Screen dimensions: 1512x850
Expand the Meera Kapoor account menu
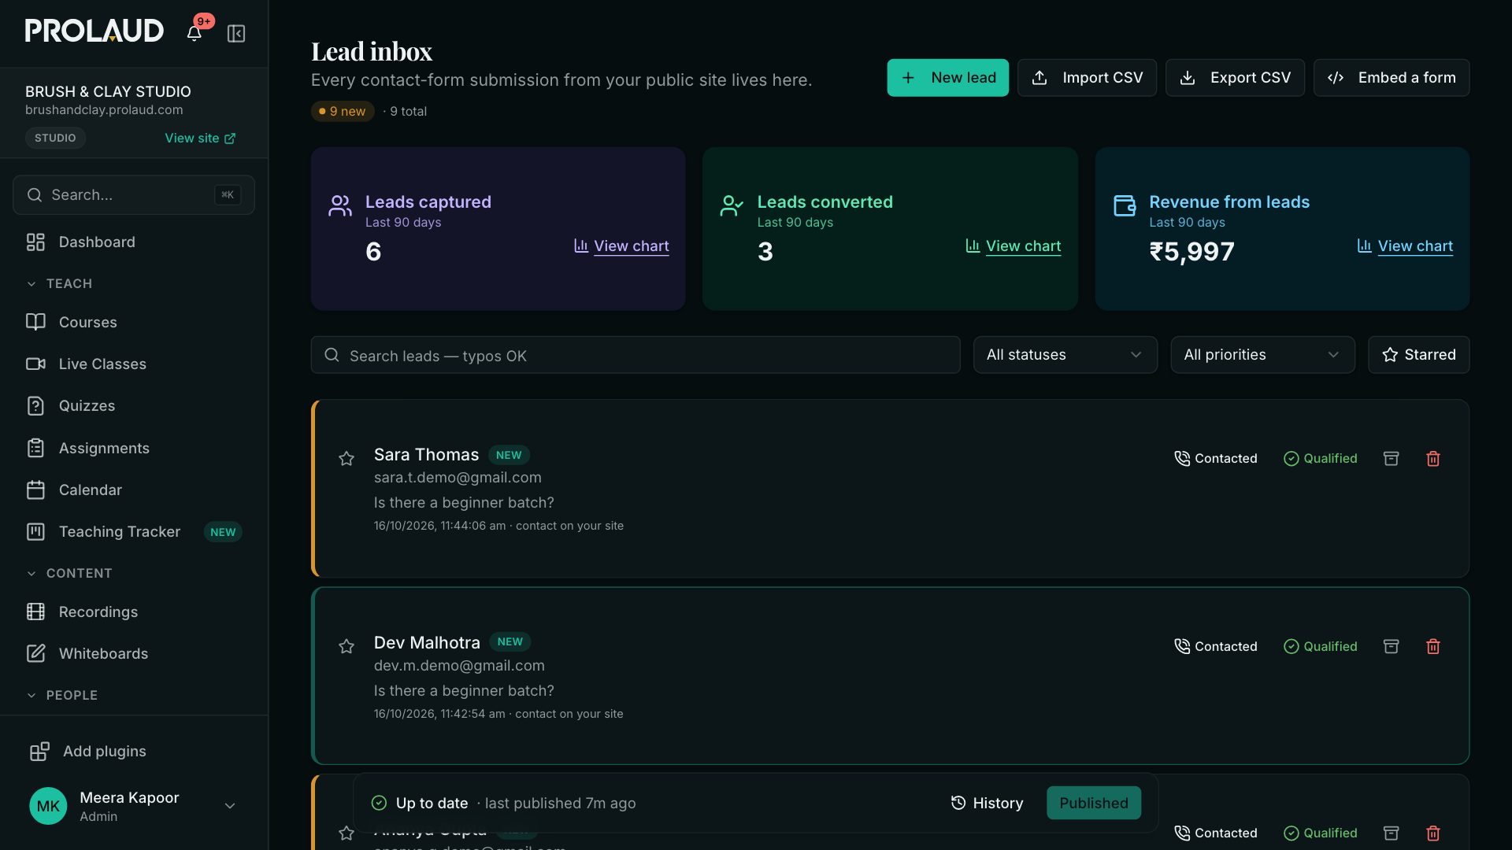(134, 806)
